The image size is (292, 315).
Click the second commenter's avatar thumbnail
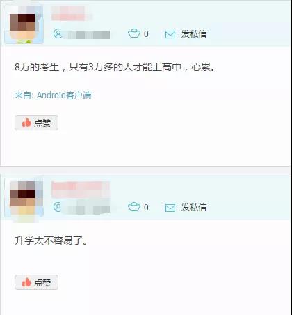(x=24, y=198)
